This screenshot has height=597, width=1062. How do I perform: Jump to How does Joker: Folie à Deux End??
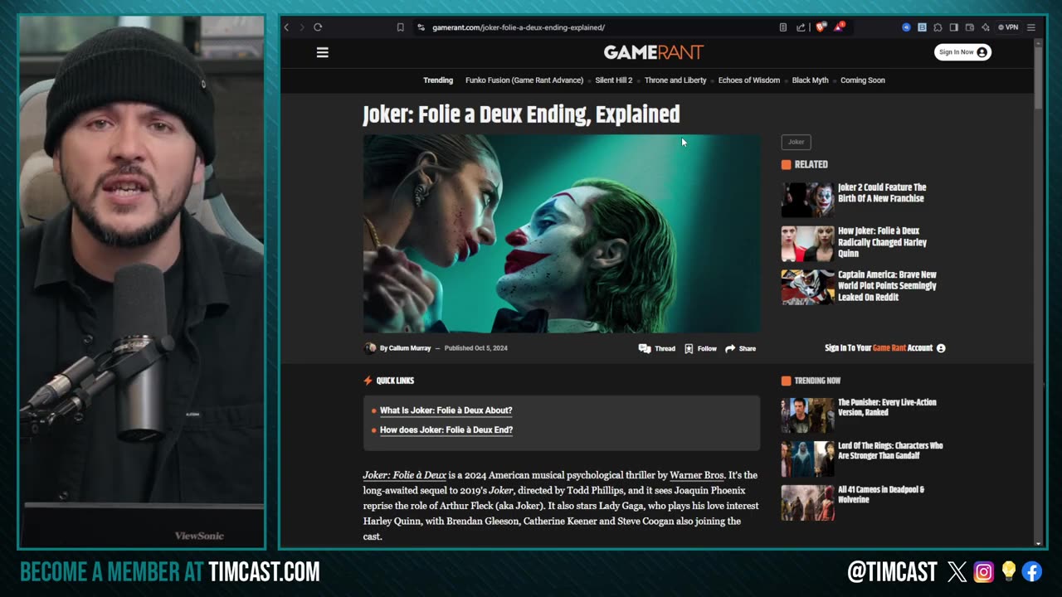446,430
